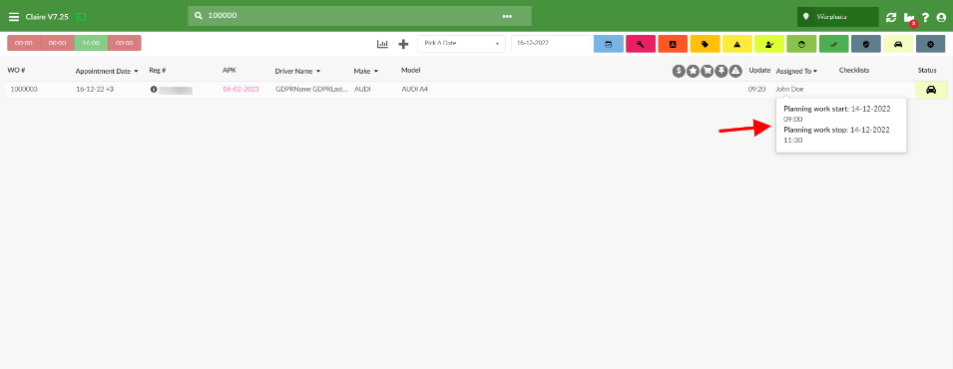The image size is (953, 369).
Task: Click the date field showing 16-12-2022
Action: [551, 44]
